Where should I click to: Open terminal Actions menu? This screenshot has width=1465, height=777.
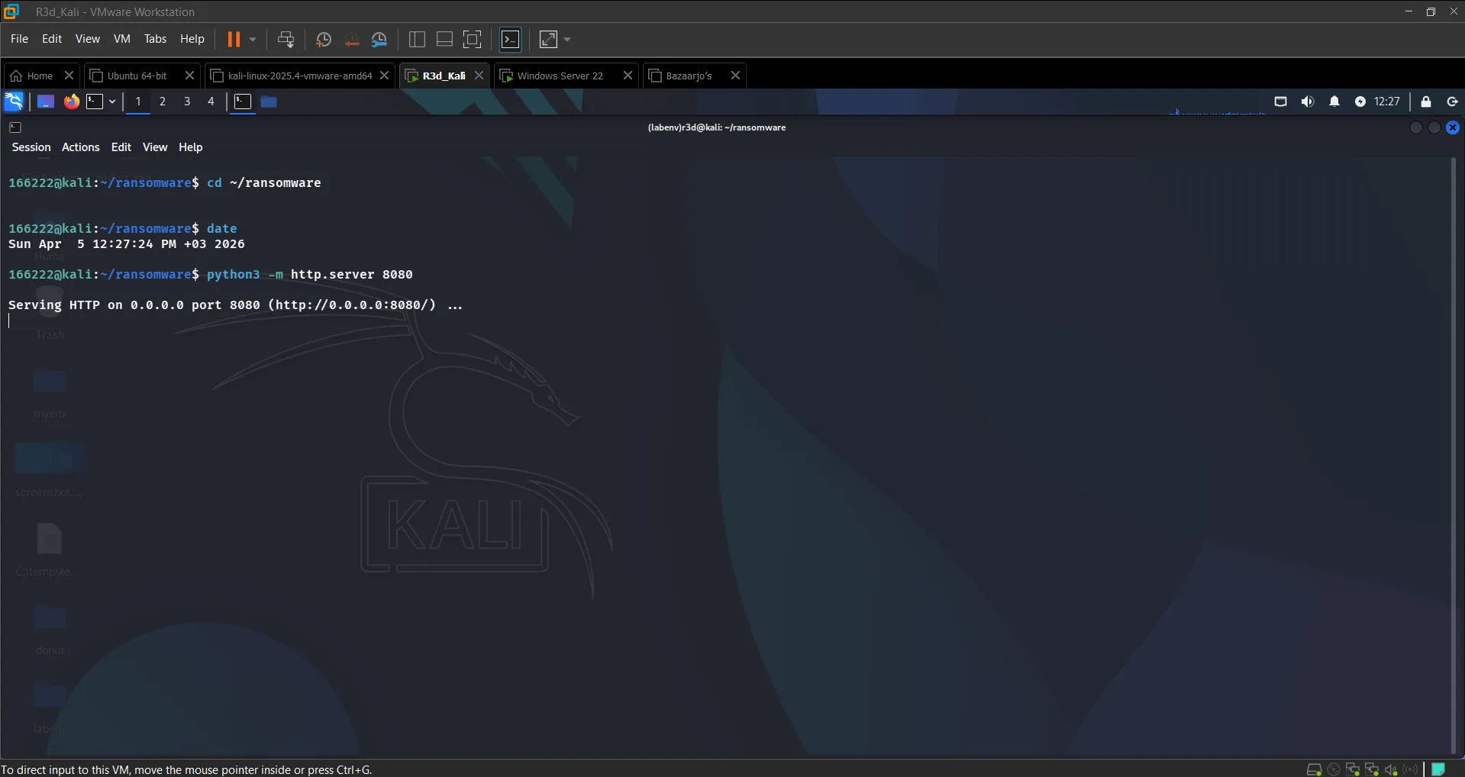point(81,147)
